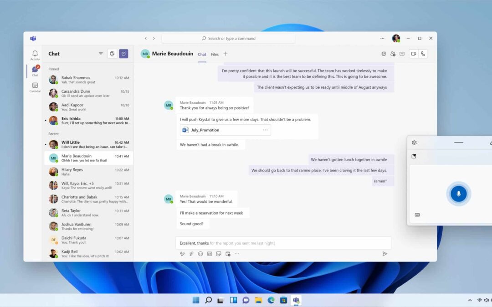Go back with the left arrow
492x307 pixels.
pos(146,39)
